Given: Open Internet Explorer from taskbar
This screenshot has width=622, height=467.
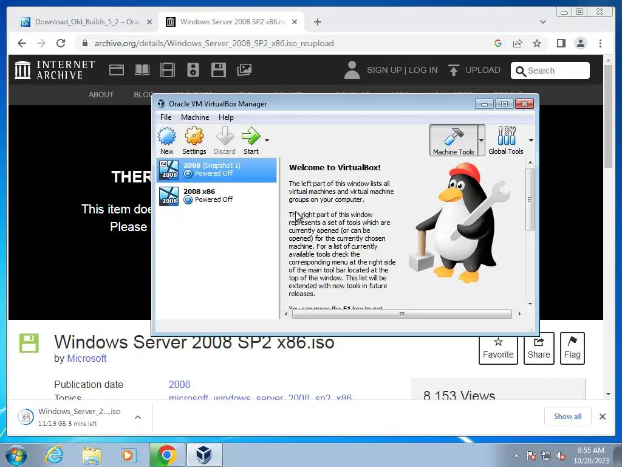Looking at the screenshot, I should (54, 455).
